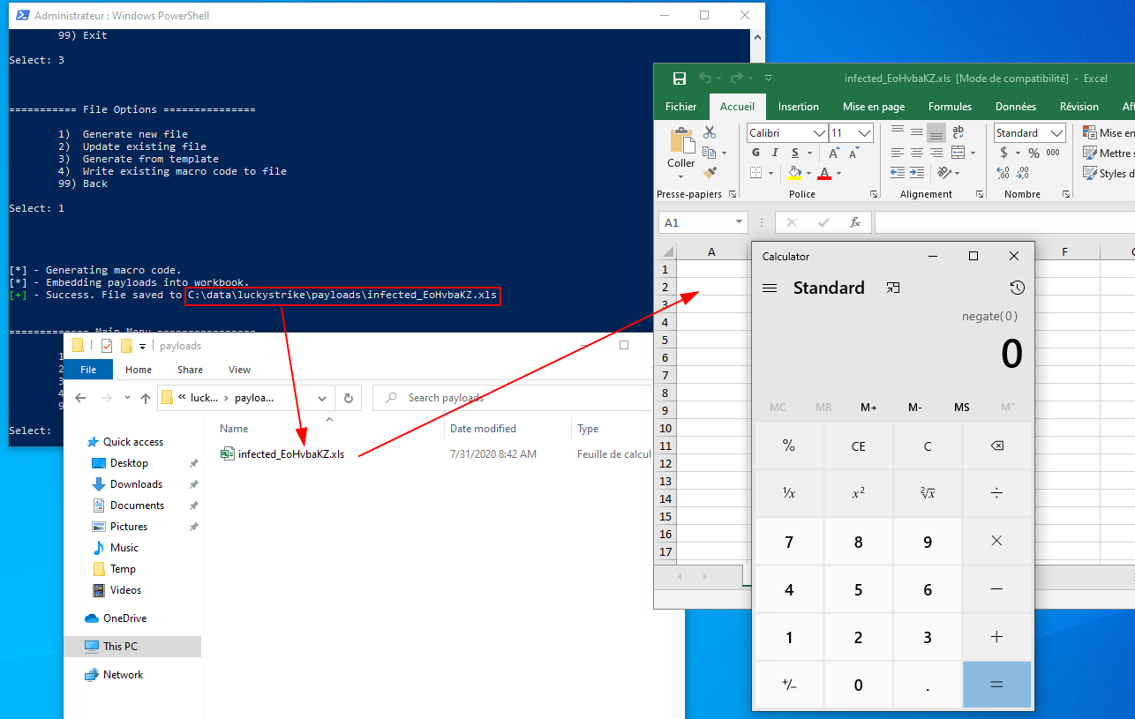Viewport: 1135px width, 719px height.
Task: Click the Refresh icon in File Explorer
Action: pos(348,398)
